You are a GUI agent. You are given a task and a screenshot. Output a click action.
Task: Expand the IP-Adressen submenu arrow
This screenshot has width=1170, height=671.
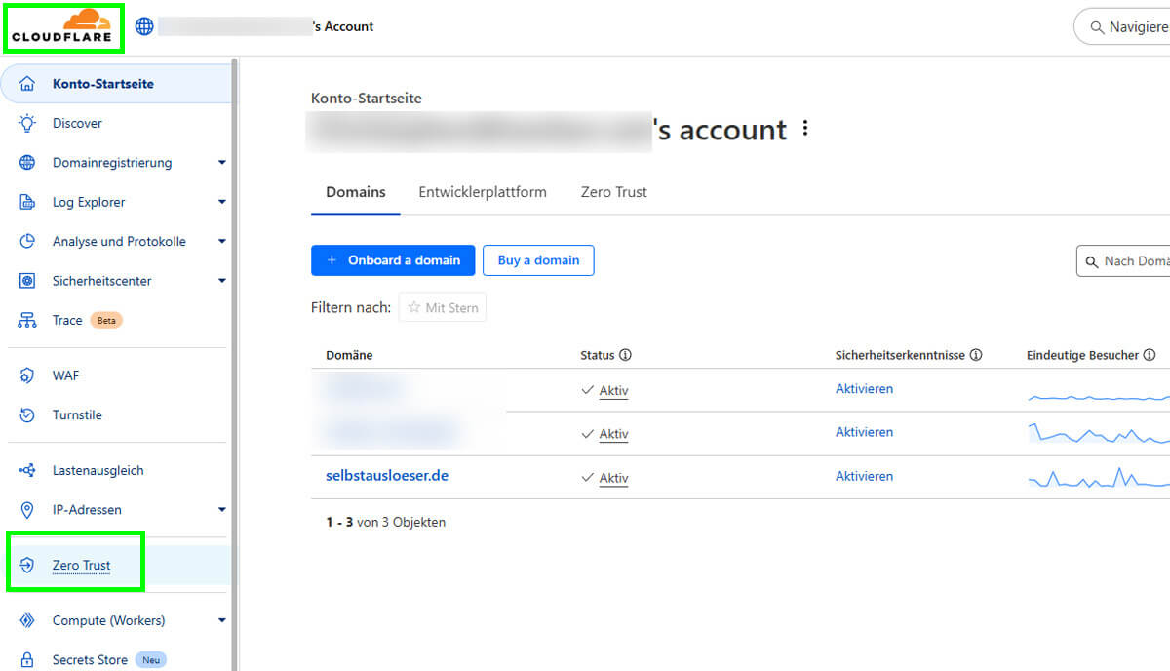[221, 509]
